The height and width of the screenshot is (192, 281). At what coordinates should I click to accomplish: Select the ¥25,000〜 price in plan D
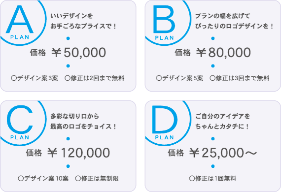(x=223, y=153)
